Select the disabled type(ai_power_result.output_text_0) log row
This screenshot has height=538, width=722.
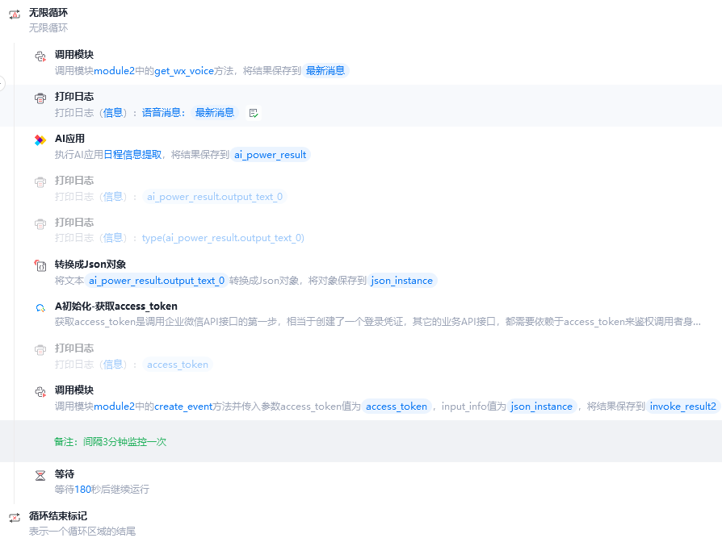click(x=223, y=238)
